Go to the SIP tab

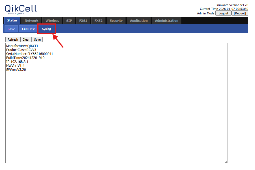(69, 21)
